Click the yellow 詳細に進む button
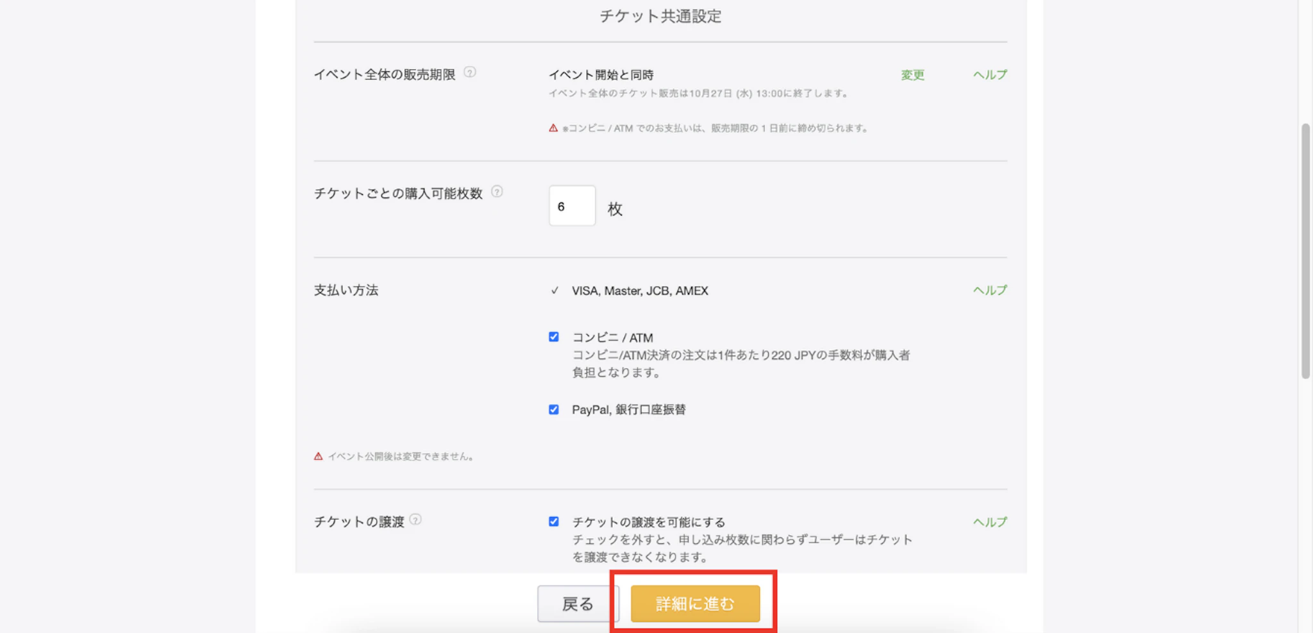The height and width of the screenshot is (633, 1313). pos(695,603)
